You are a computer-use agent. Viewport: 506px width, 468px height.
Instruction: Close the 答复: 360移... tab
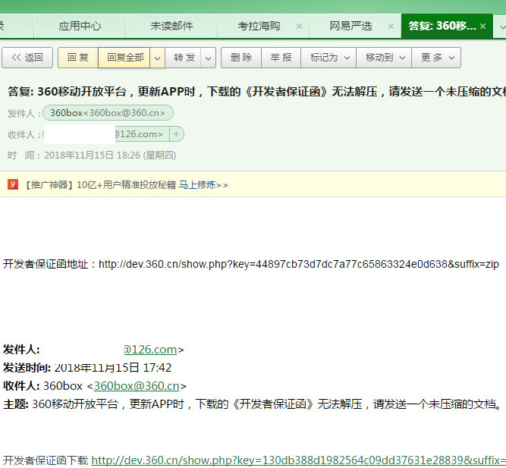pyautogui.click(x=482, y=26)
